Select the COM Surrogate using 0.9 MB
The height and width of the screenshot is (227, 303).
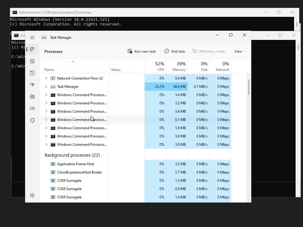[136, 189]
